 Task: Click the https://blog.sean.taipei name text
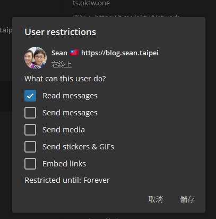[x=120, y=53]
